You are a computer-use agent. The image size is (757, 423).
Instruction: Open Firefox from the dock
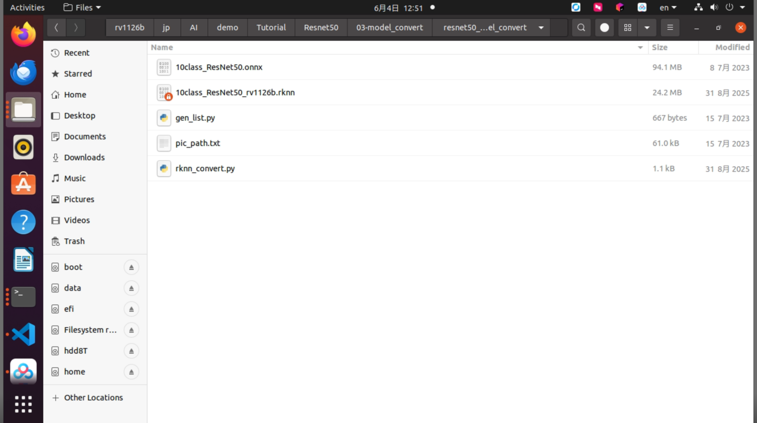click(x=23, y=35)
